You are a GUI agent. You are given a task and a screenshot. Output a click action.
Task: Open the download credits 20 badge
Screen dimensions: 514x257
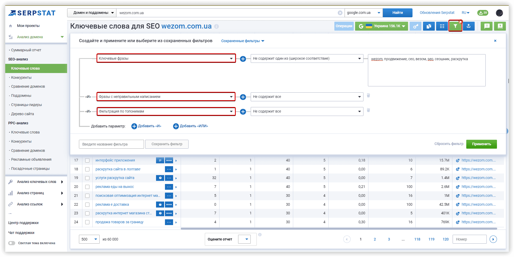tap(483, 13)
